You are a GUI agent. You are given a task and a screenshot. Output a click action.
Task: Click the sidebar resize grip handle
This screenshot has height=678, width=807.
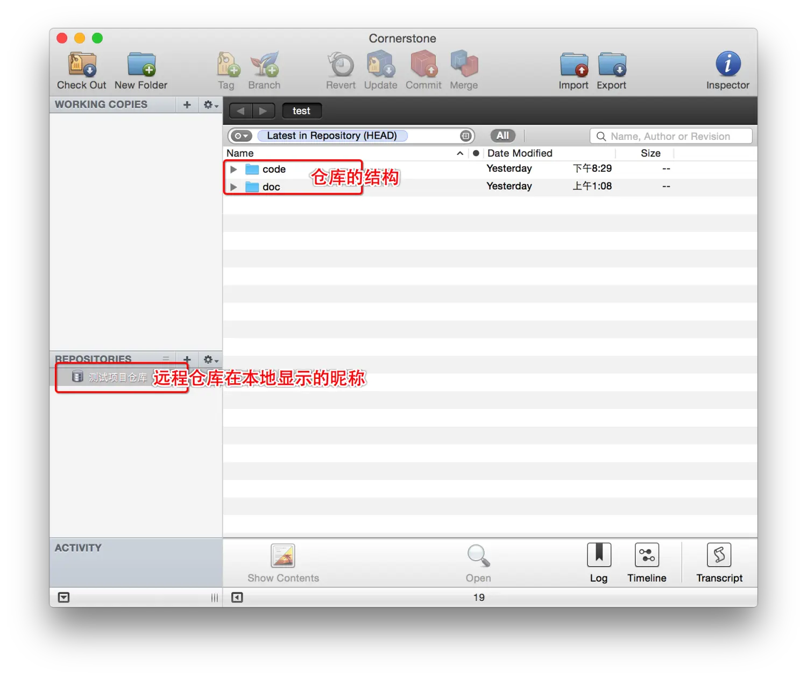[x=215, y=598]
